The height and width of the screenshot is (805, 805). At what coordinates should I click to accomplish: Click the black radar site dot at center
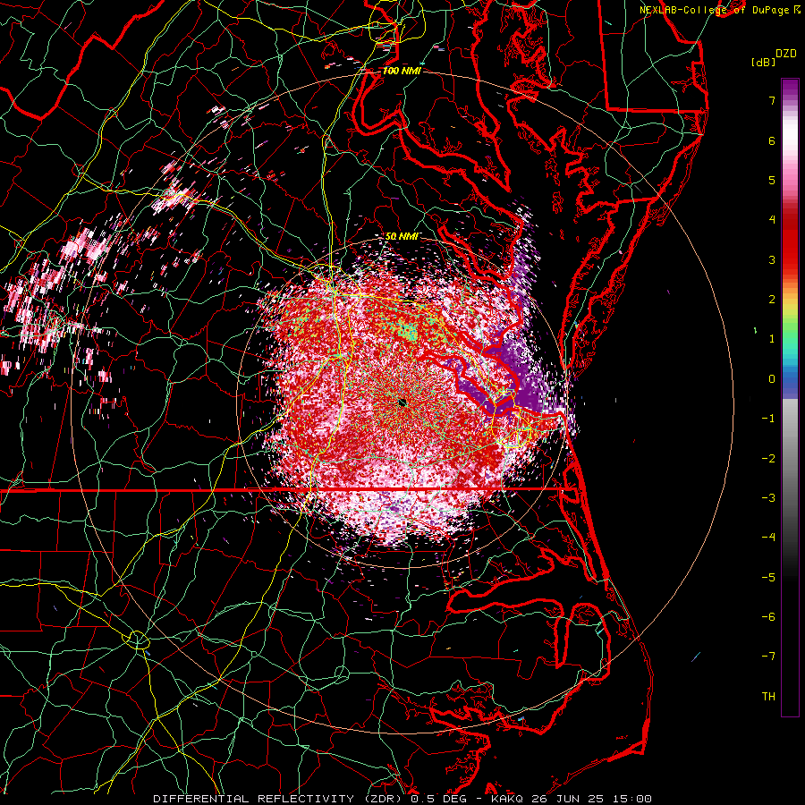point(402,402)
